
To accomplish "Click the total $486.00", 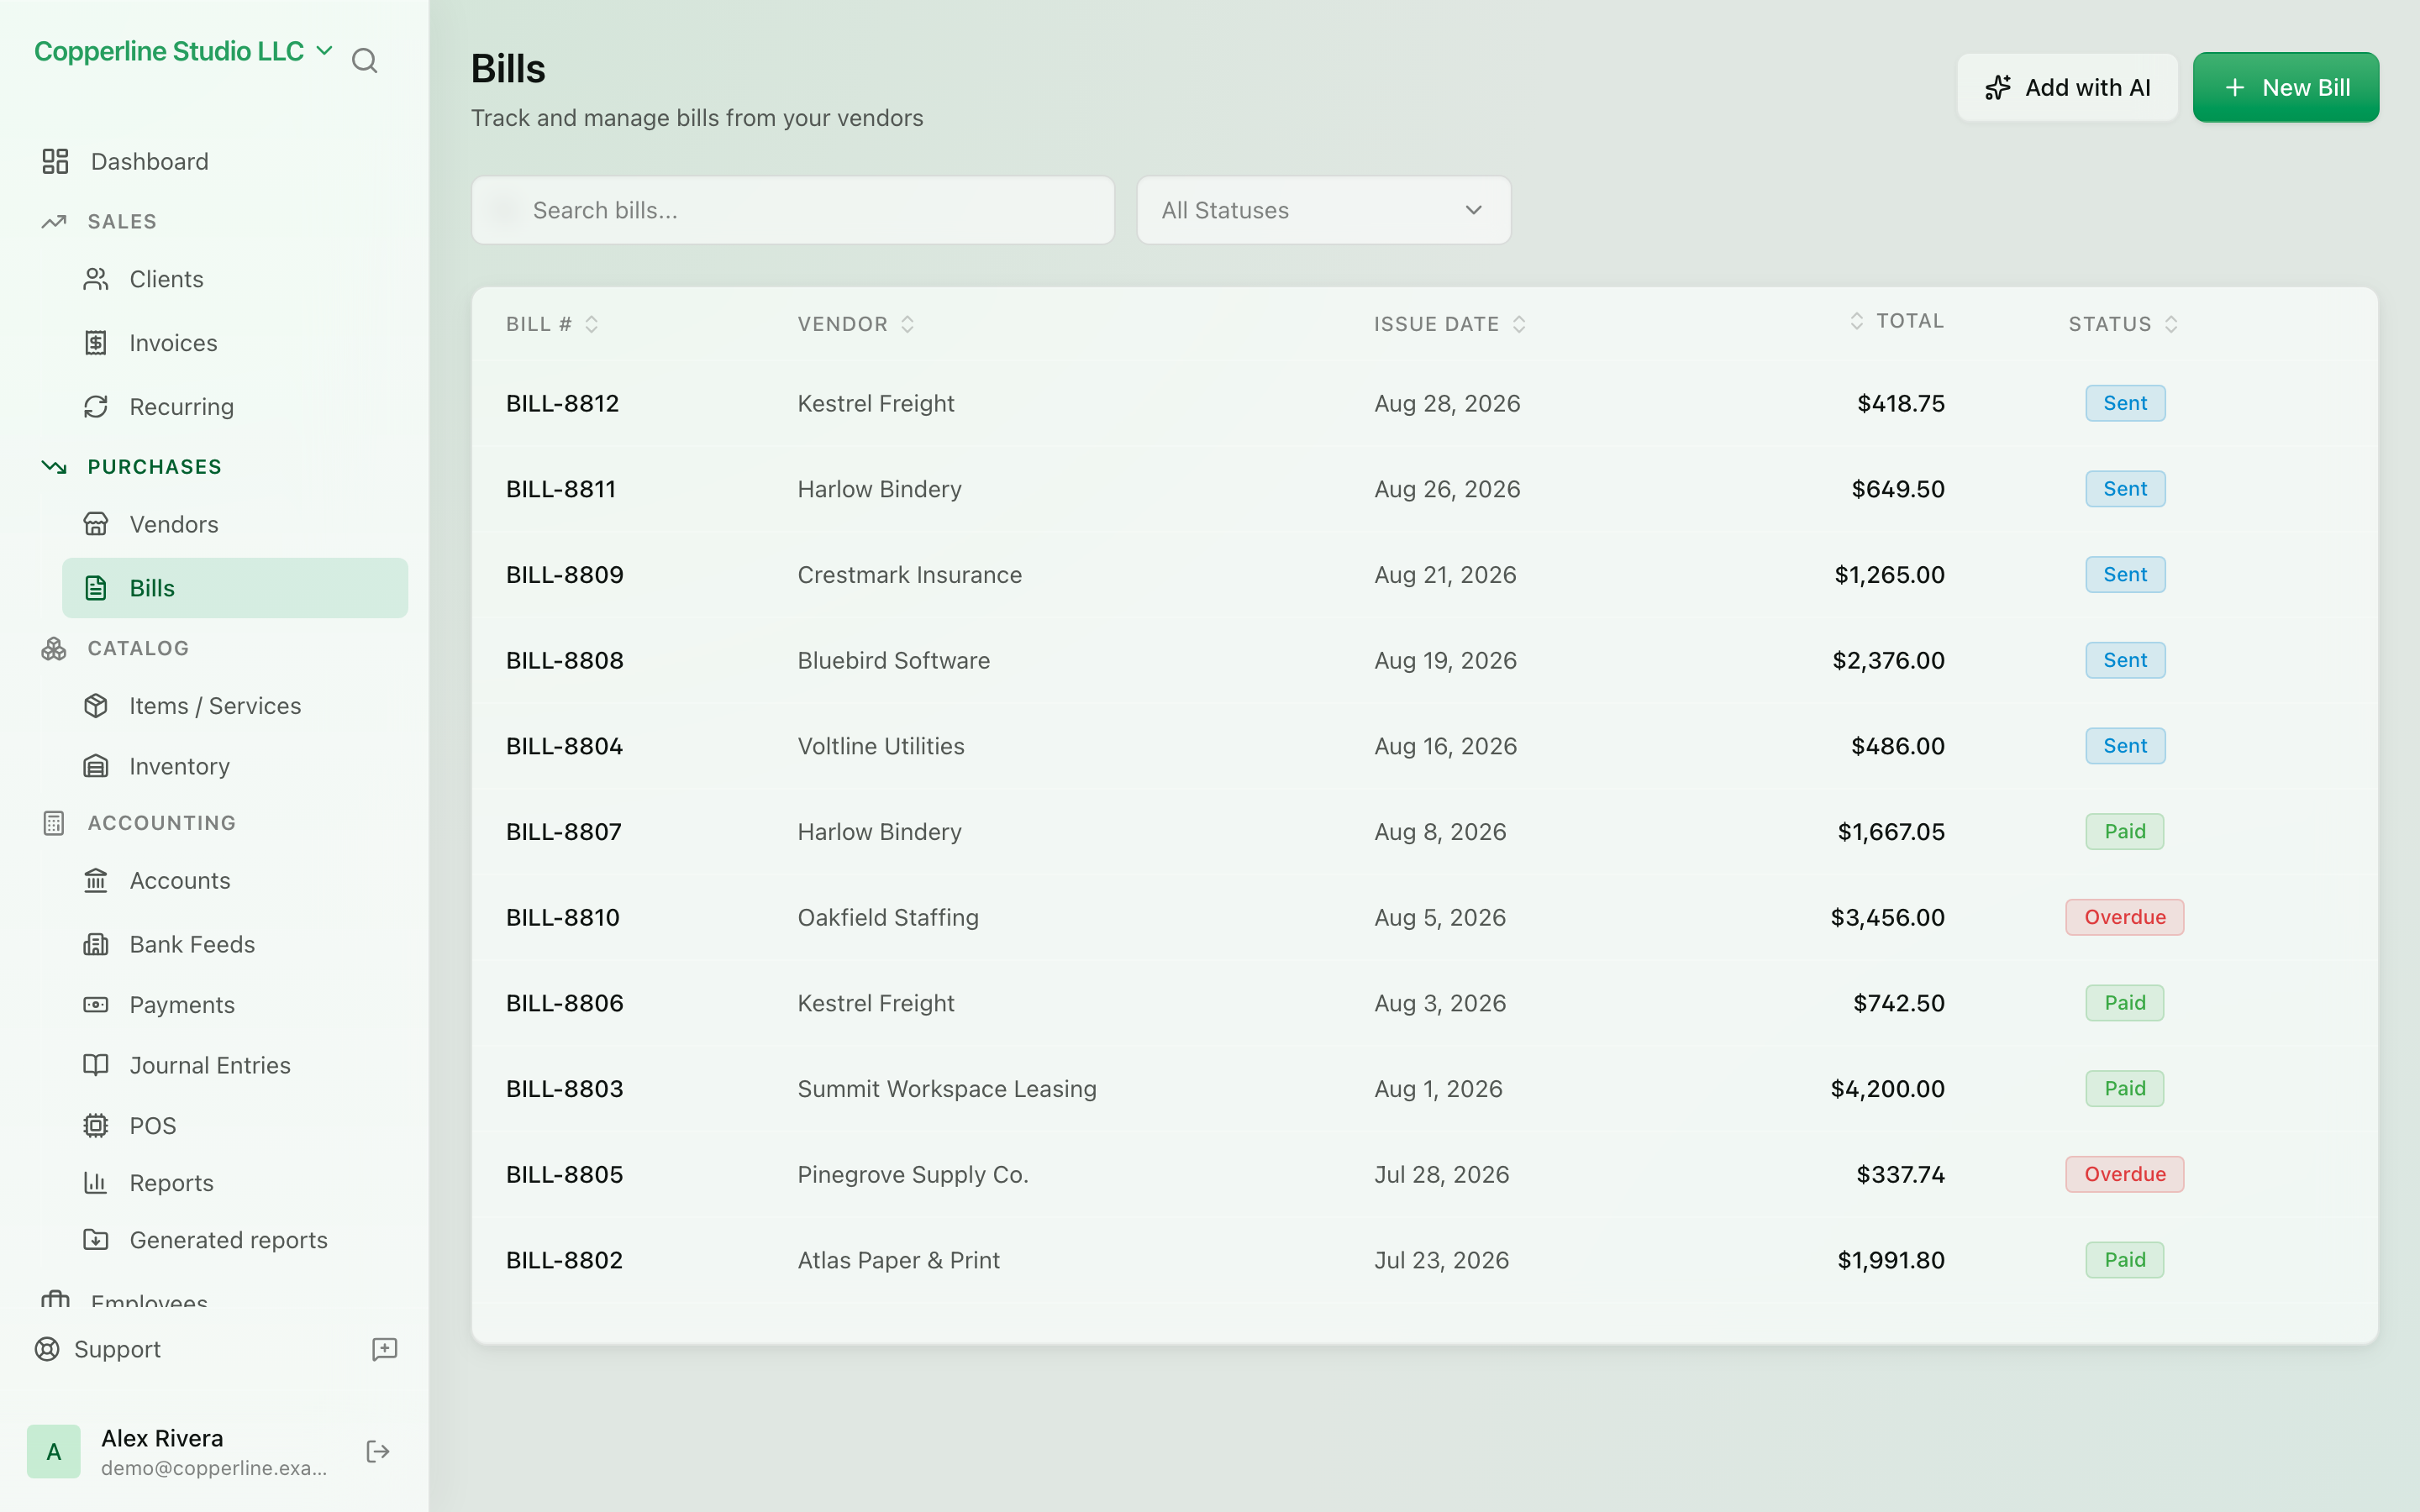I will pyautogui.click(x=1897, y=746).
